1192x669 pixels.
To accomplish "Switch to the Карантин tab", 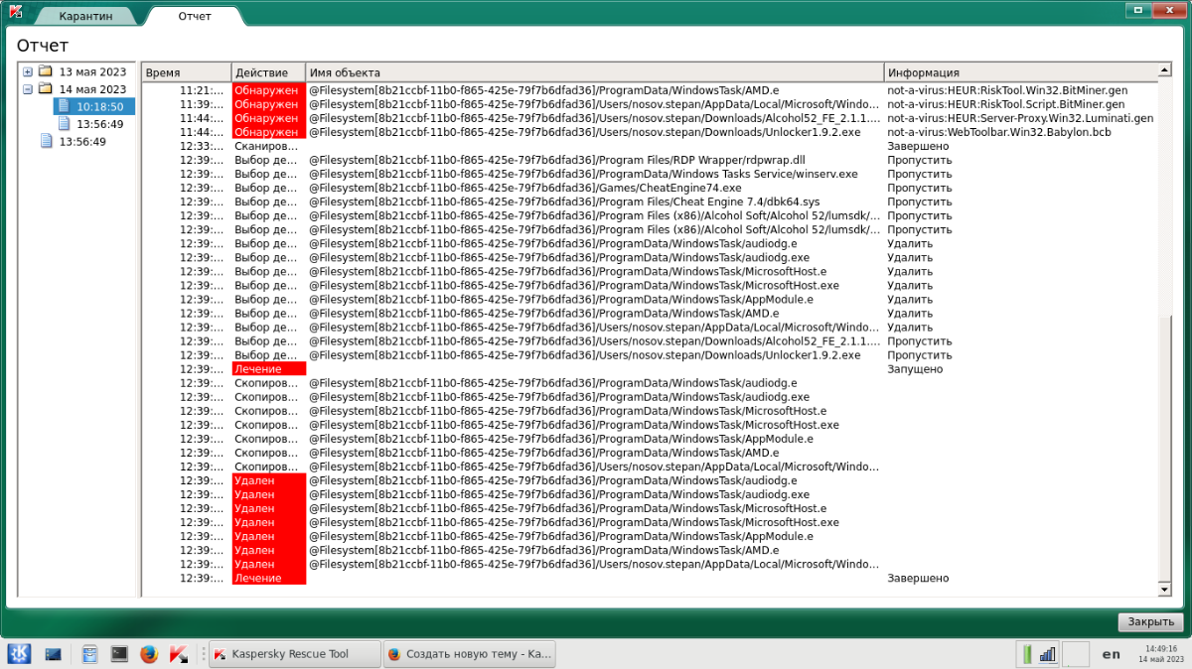I will (84, 17).
